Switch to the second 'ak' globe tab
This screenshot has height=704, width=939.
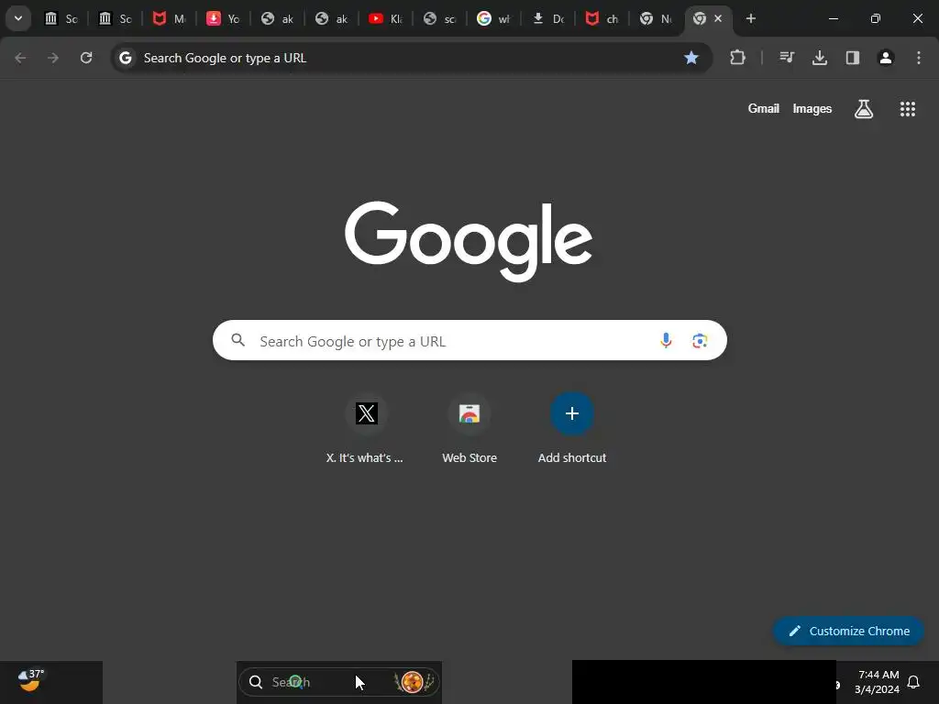click(x=331, y=18)
